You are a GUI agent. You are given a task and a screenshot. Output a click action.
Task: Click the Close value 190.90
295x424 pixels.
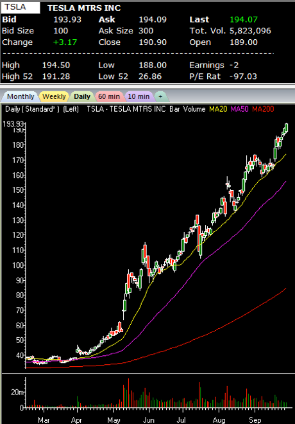[153, 42]
